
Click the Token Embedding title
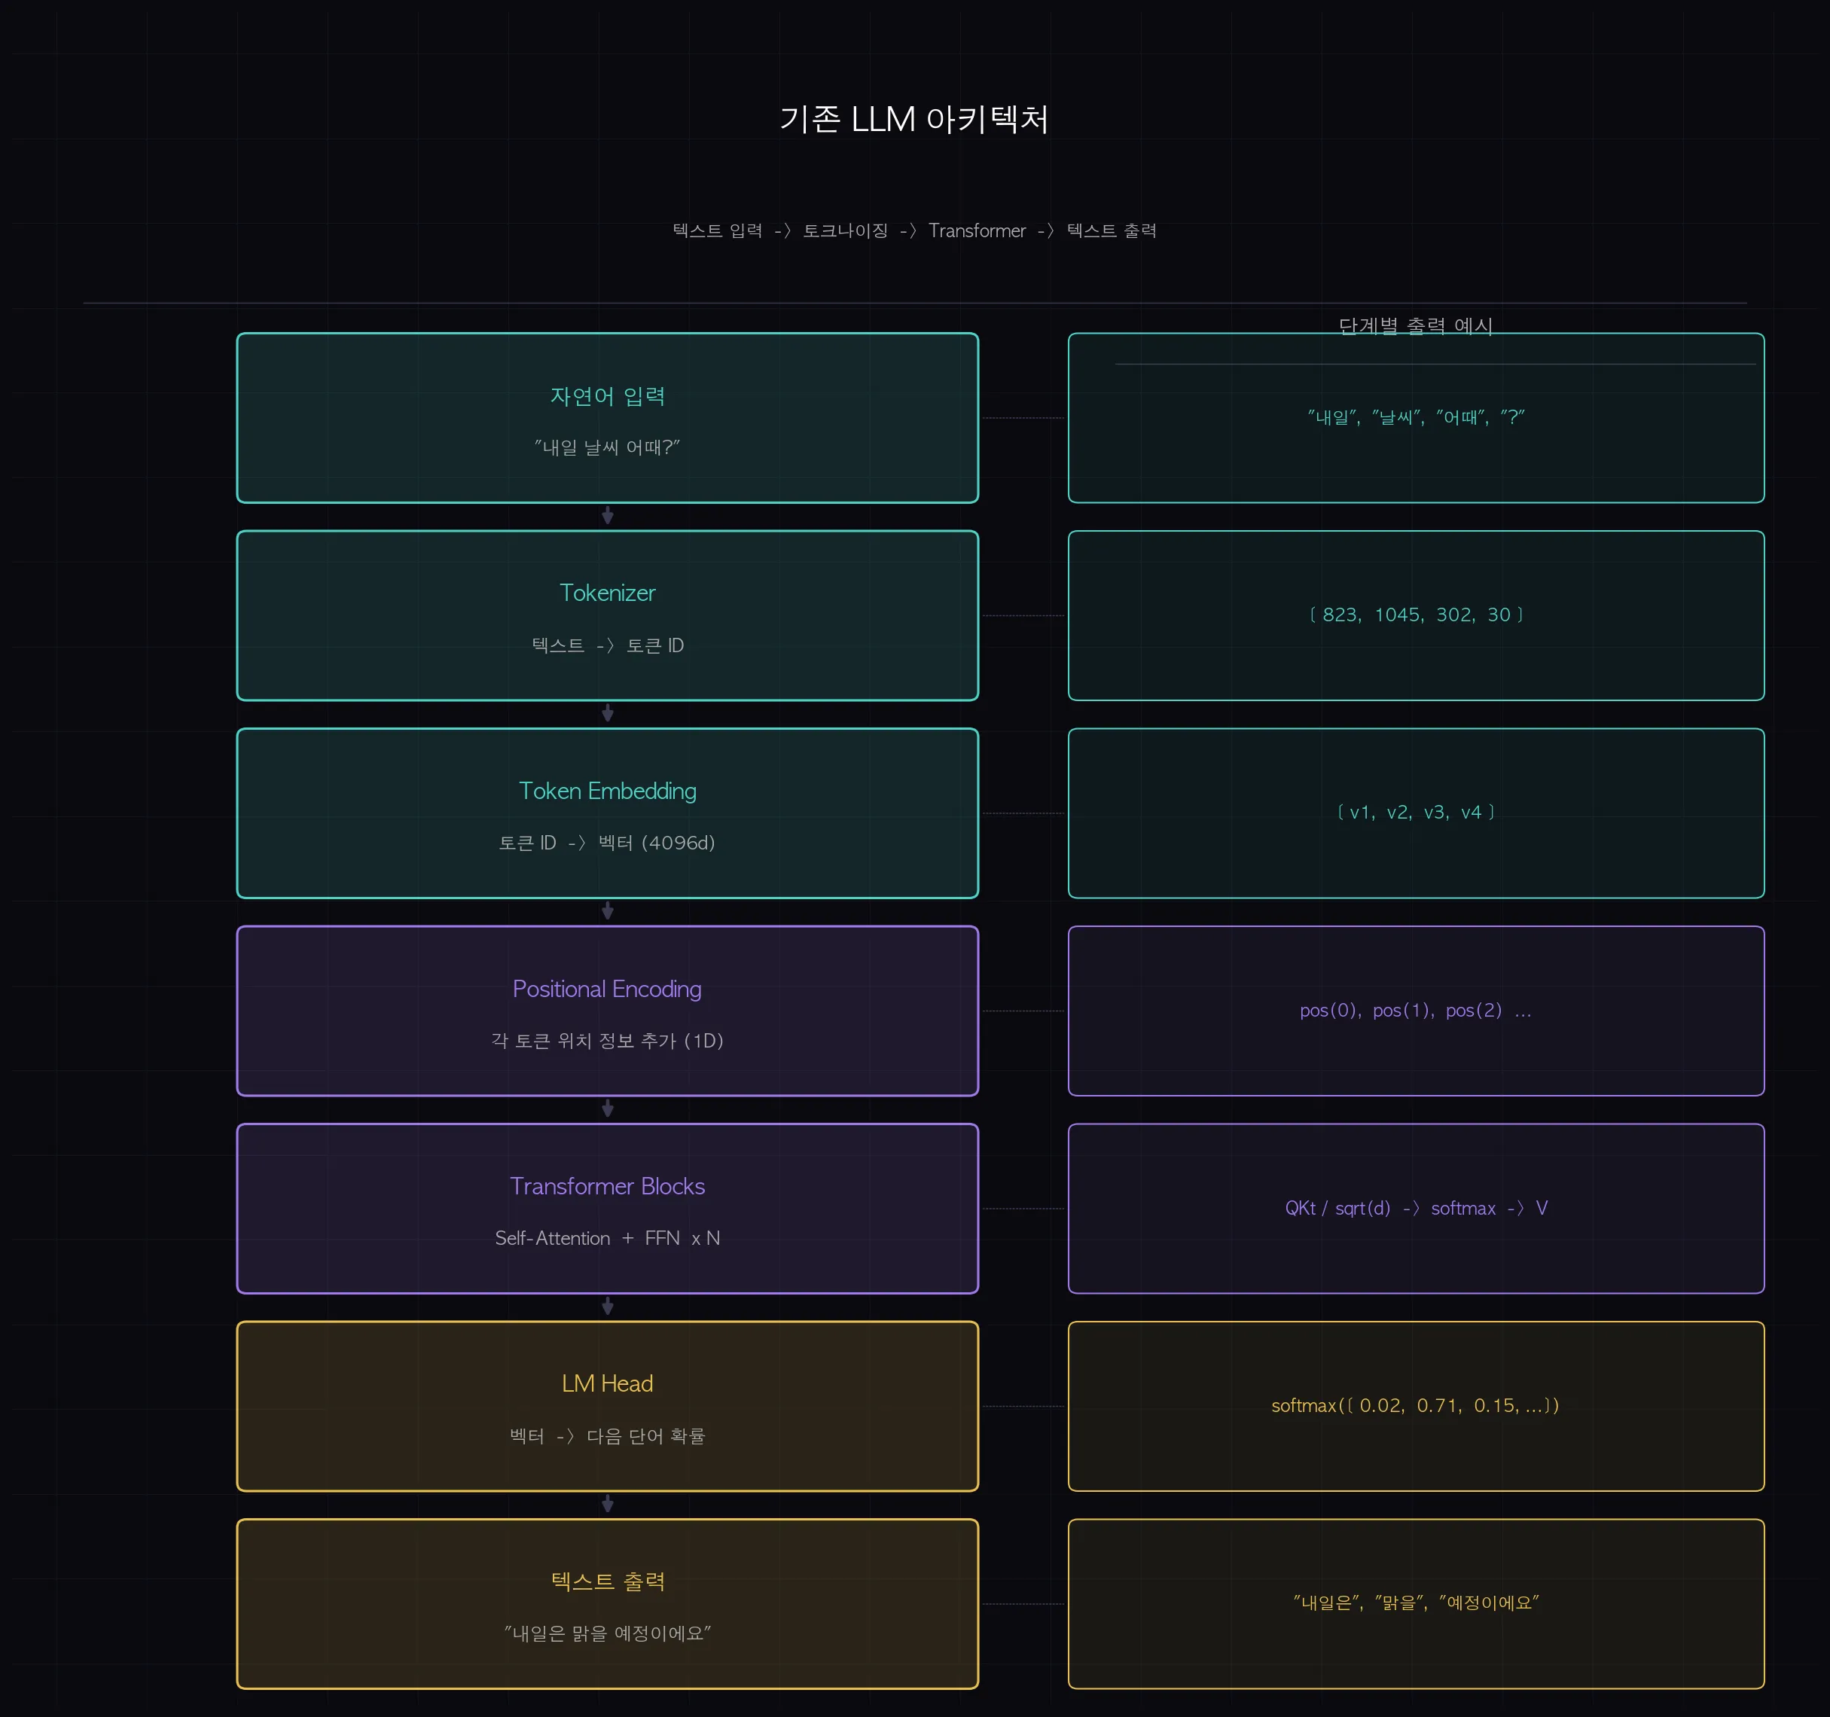coord(608,791)
